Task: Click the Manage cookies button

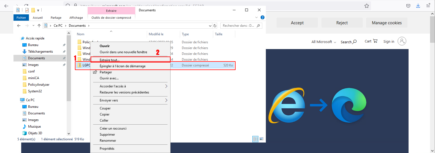Action: point(387,23)
